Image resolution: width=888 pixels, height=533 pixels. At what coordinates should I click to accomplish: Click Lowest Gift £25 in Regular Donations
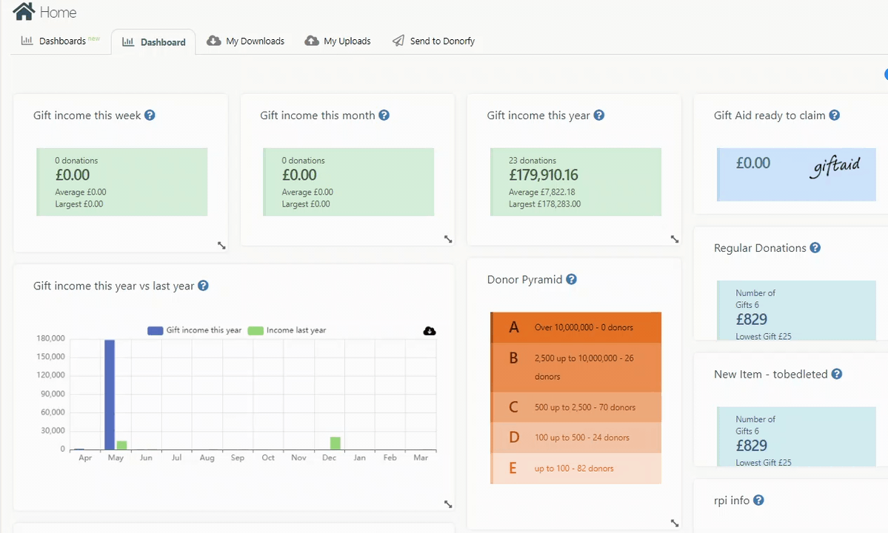coord(764,336)
